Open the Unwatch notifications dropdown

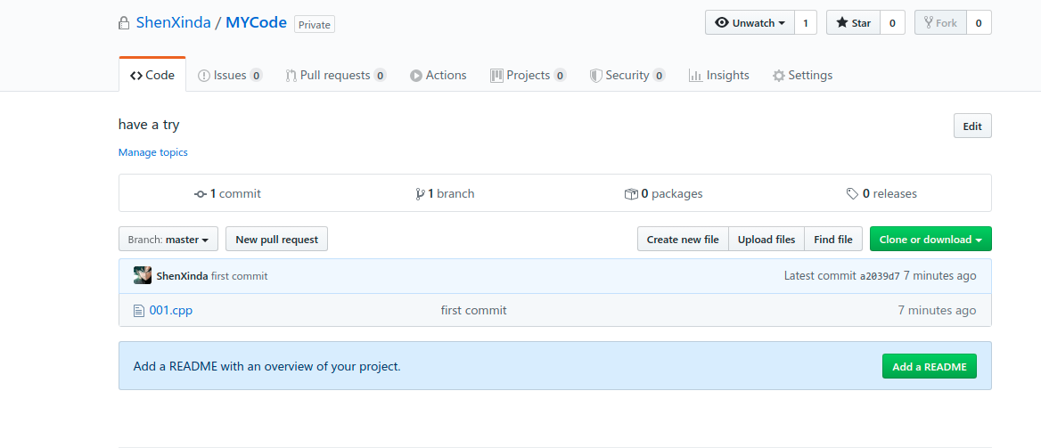752,23
